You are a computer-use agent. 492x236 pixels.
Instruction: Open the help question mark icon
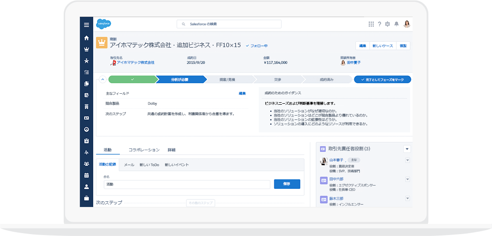379,24
